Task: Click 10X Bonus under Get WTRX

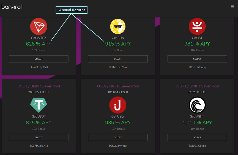Action: click(x=39, y=50)
